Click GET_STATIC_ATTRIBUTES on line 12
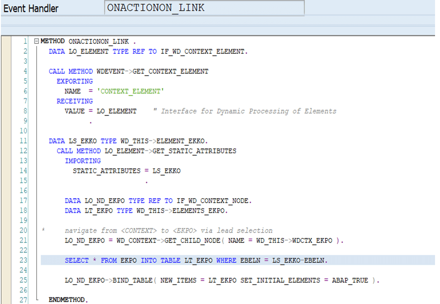 [194, 151]
